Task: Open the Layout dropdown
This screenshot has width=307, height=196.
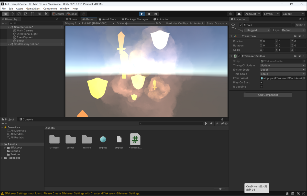Action: [x=293, y=14]
